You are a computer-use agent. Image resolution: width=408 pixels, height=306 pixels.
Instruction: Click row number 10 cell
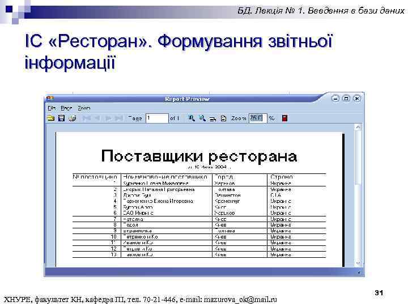[114, 237]
